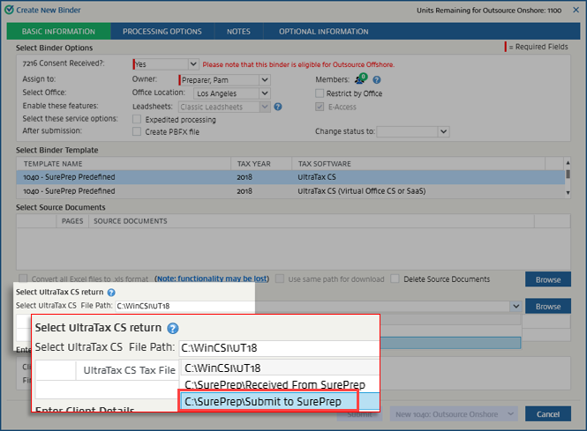Viewport: 587px width, 431px height.
Task: Expand the Office Location dropdown
Action: [265, 93]
